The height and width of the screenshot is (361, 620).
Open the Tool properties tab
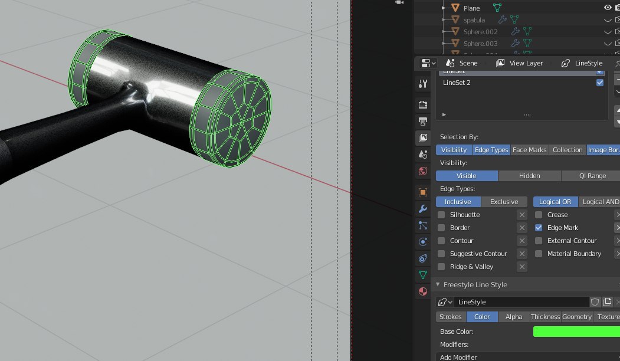(423, 84)
